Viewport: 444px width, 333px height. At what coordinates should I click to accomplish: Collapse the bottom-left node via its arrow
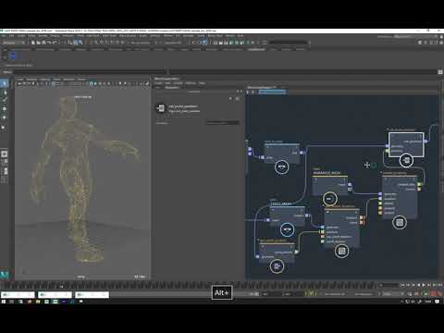coord(258,240)
